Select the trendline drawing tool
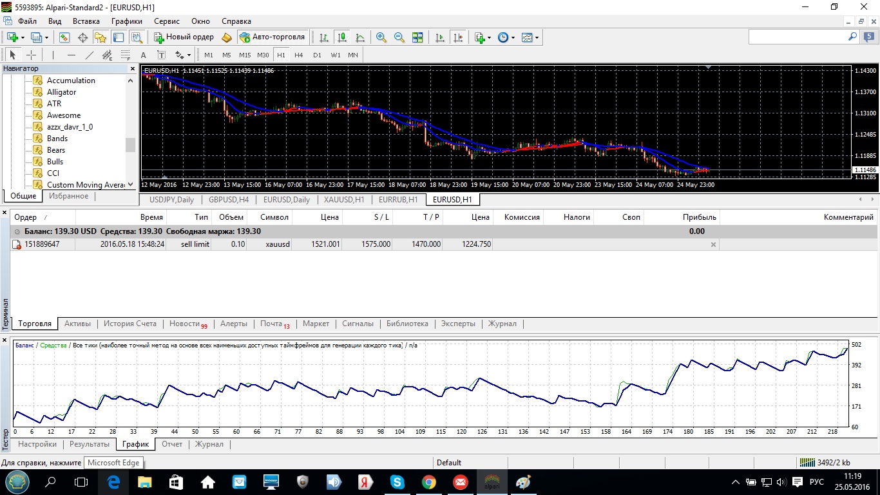880x495 pixels. pos(90,55)
